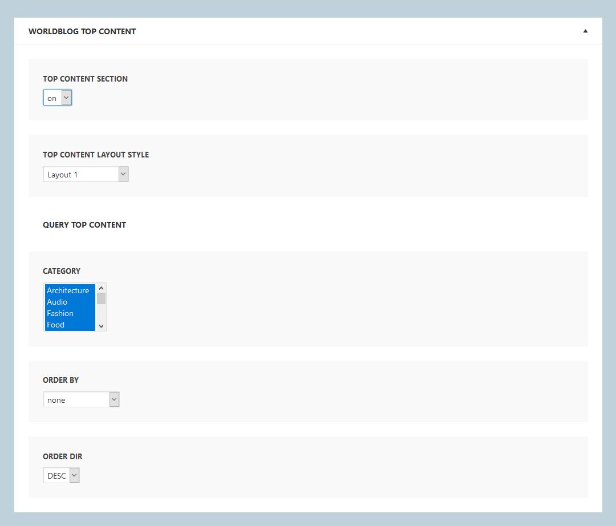
Task: Select Audio in the Category list
Action: click(x=70, y=302)
